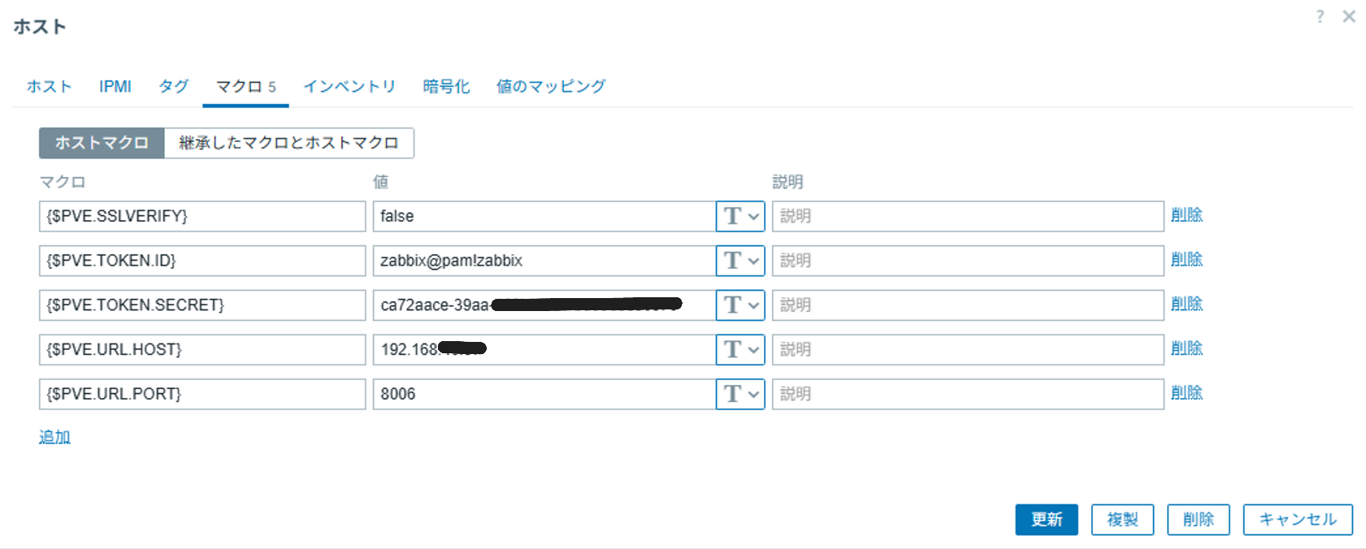The width and height of the screenshot is (1366, 549).
Task: Open value type dropdown for {$PVE.URL.HOST}
Action: pyautogui.click(x=740, y=349)
